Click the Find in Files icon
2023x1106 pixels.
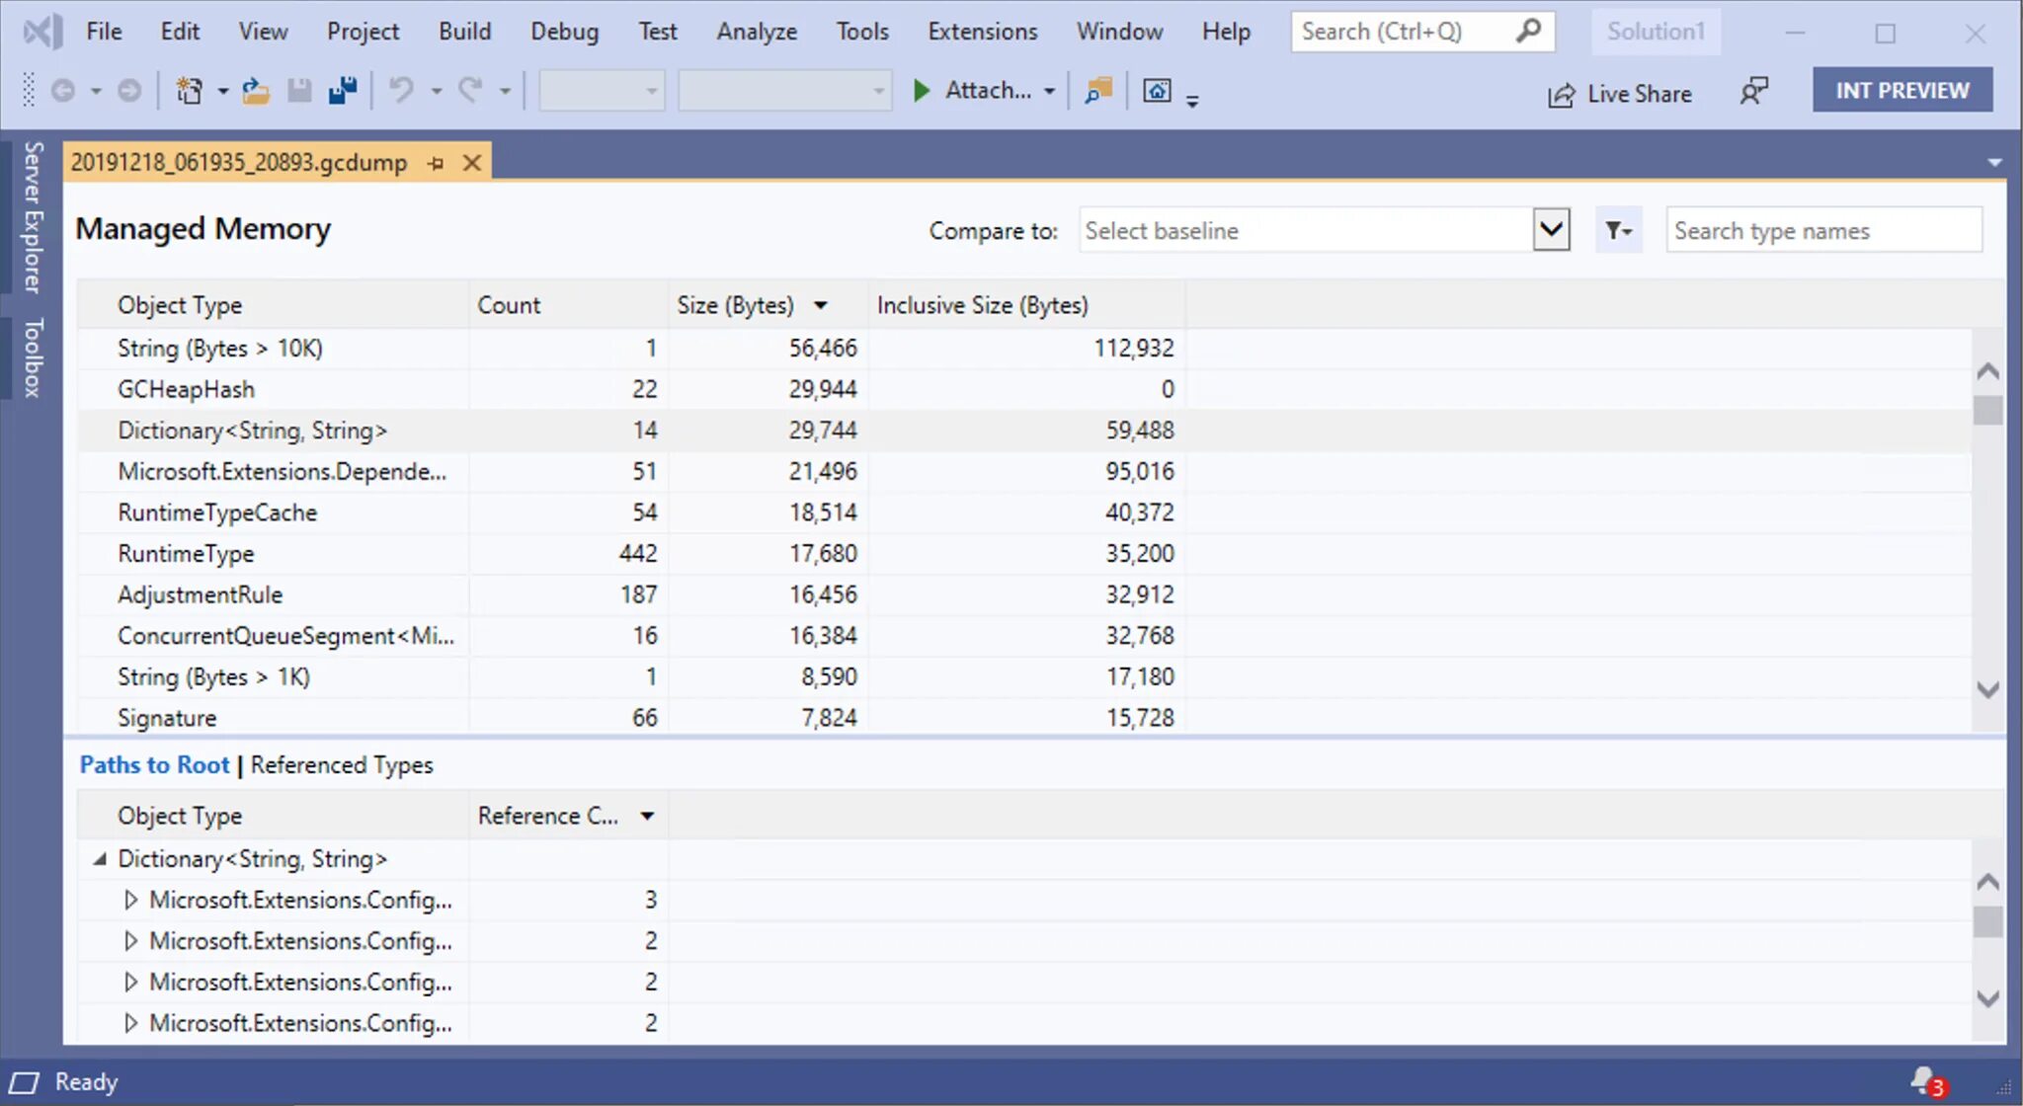[x=1096, y=90]
